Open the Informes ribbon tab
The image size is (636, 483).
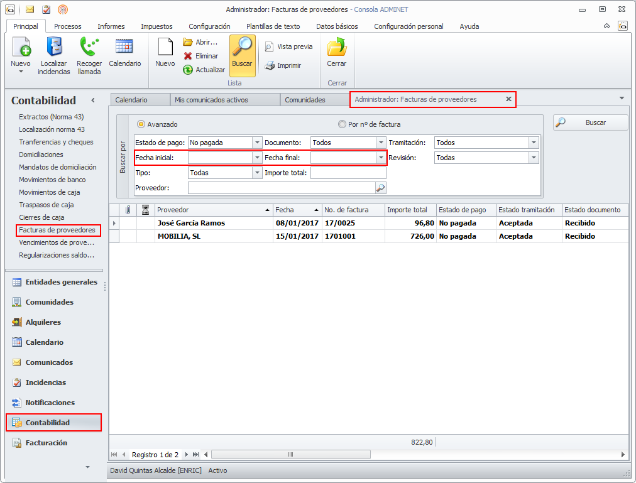111,26
